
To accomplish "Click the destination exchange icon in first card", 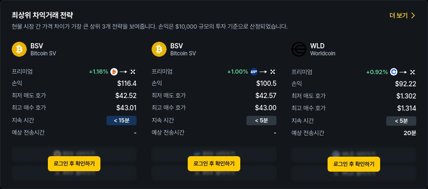I will [133, 72].
